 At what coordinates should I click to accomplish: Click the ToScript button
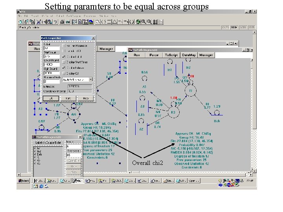(x=171, y=55)
